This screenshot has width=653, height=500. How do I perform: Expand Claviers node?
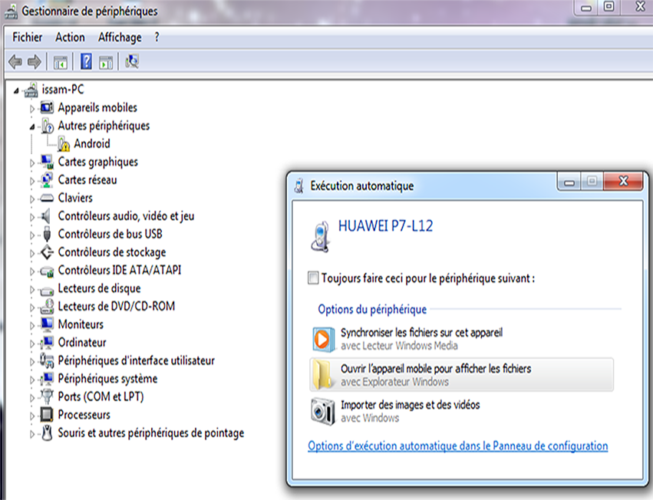tap(32, 199)
